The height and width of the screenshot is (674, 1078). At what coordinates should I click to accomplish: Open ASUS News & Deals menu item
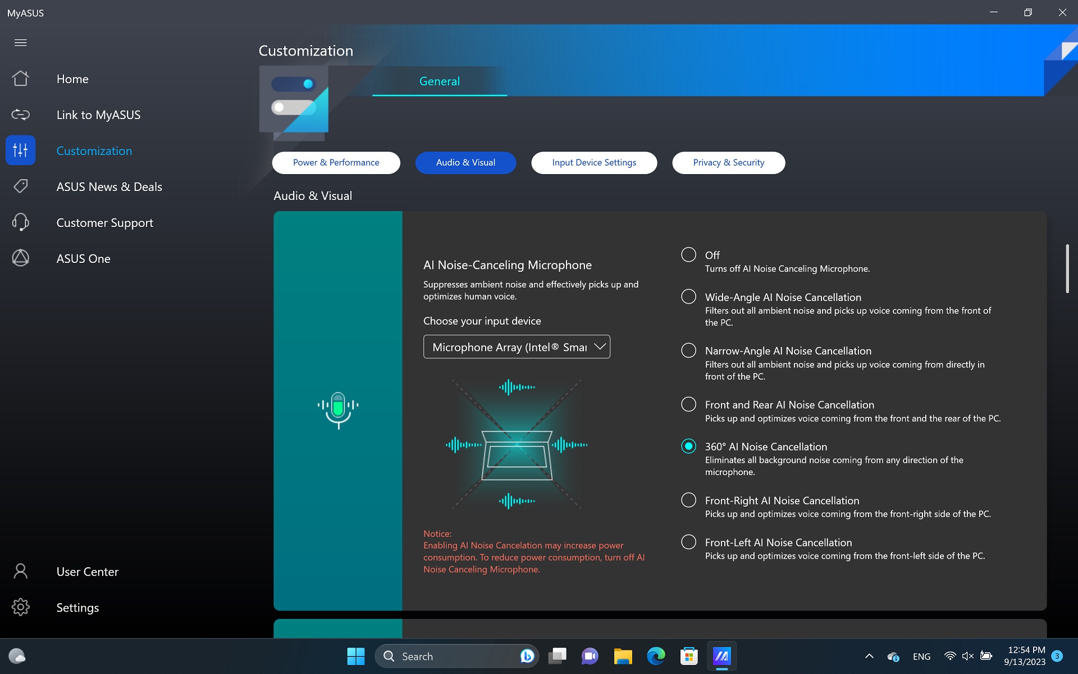(x=109, y=186)
